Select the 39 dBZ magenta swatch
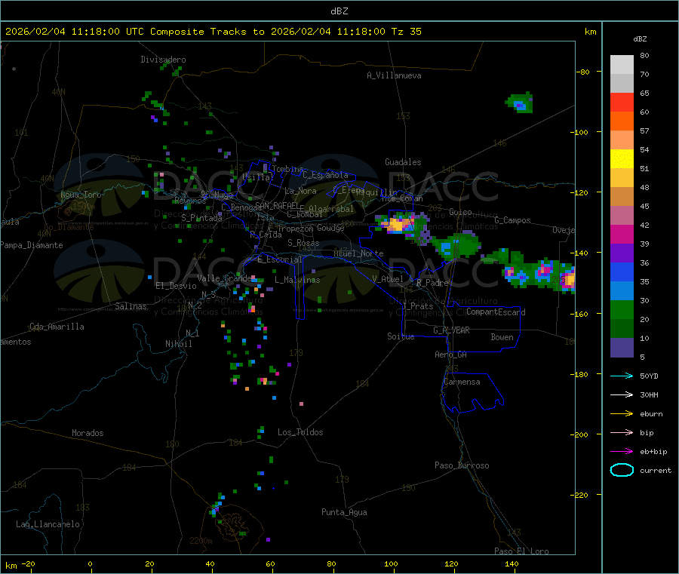This screenshot has height=574, width=679. [622, 234]
